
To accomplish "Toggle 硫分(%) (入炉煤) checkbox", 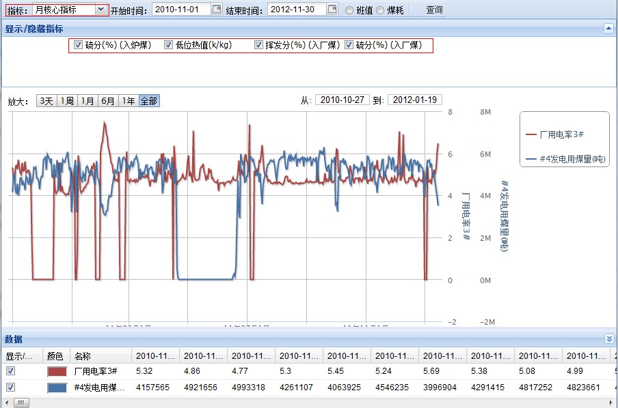I will 78,45.
